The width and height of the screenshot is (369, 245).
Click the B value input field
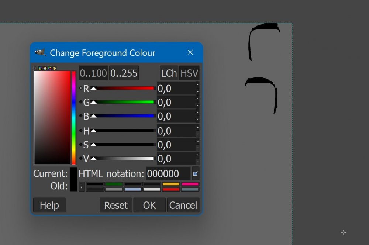tap(176, 116)
